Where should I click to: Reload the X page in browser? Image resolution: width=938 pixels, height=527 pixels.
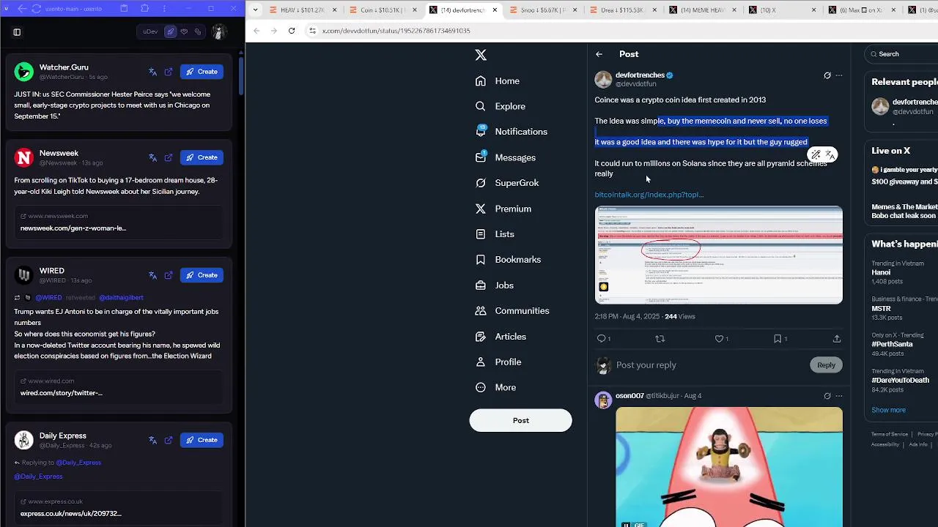292,31
